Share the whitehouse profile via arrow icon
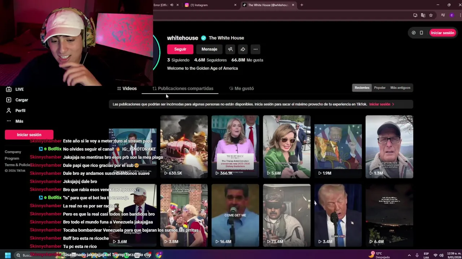 tap(243, 49)
